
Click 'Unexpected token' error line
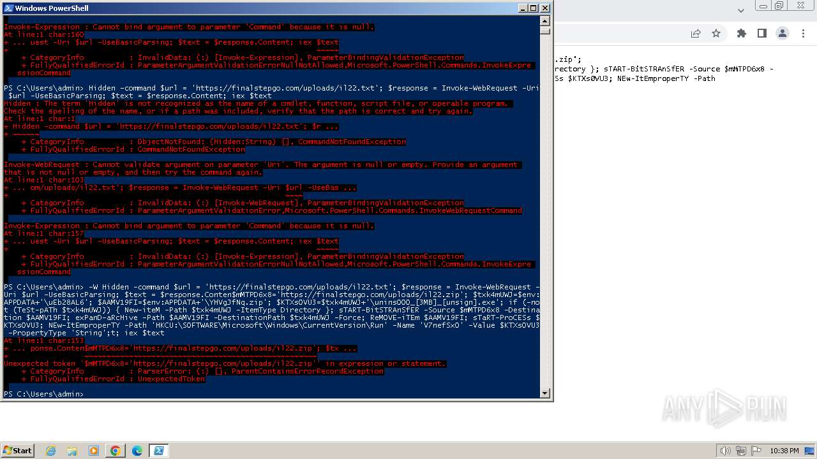point(225,363)
